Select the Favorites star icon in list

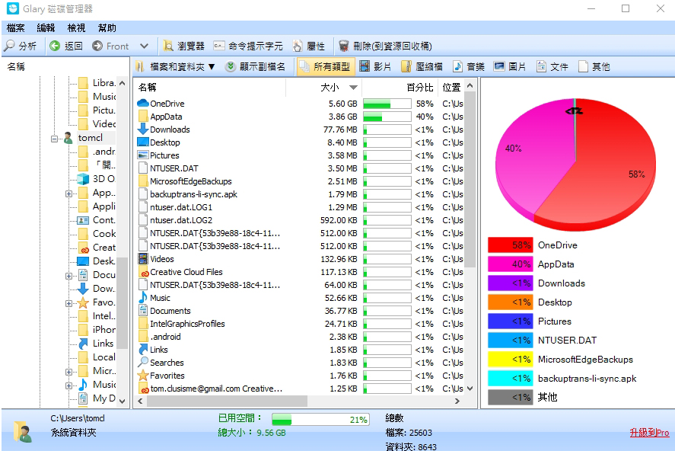pyautogui.click(x=143, y=376)
